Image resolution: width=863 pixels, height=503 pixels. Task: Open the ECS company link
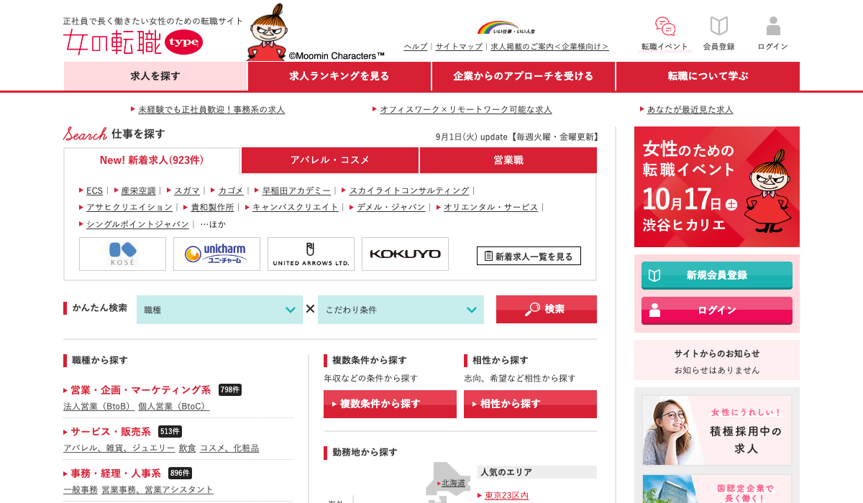coord(94,190)
